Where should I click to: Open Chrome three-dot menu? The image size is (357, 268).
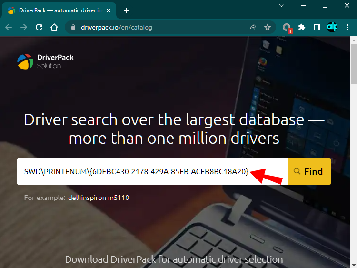(x=347, y=27)
